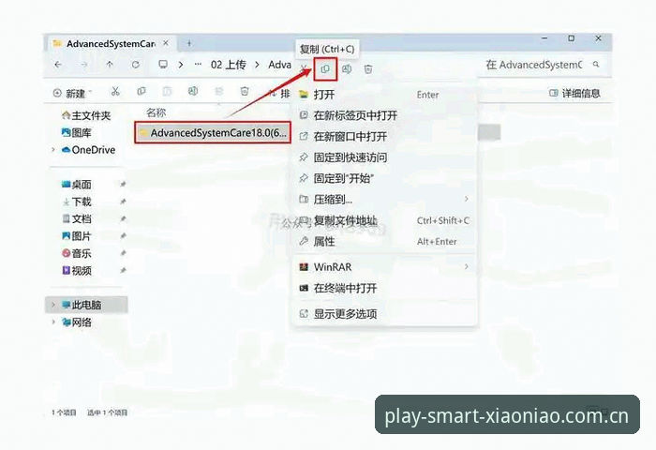This screenshot has width=656, height=450.
Task: Click chevron after monitor icon in address bar
Action: [181, 65]
